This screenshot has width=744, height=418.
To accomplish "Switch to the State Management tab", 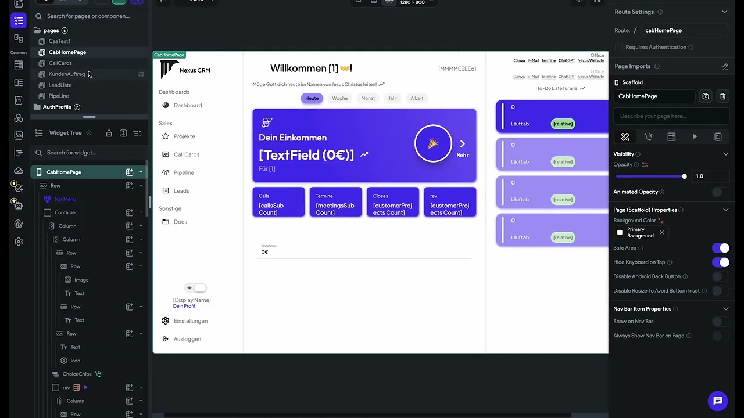I will pos(718,137).
